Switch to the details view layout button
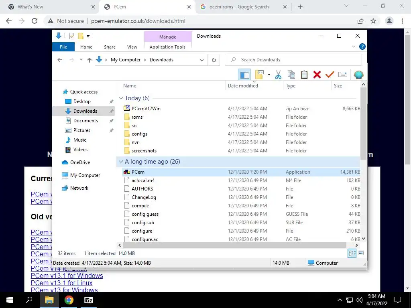This screenshot has width=411, height=308. 352,253
